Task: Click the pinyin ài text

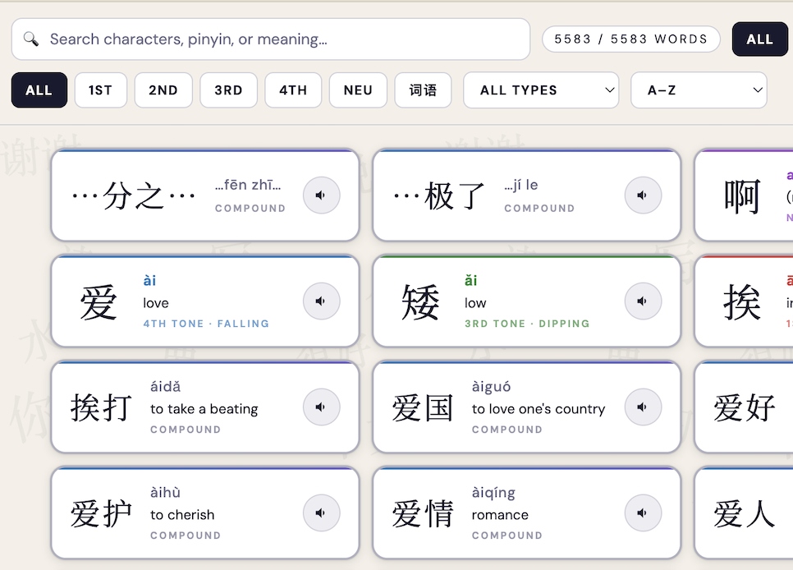Action: [149, 280]
